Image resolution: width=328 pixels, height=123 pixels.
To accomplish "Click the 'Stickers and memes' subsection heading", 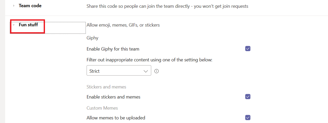I will coord(106,87).
